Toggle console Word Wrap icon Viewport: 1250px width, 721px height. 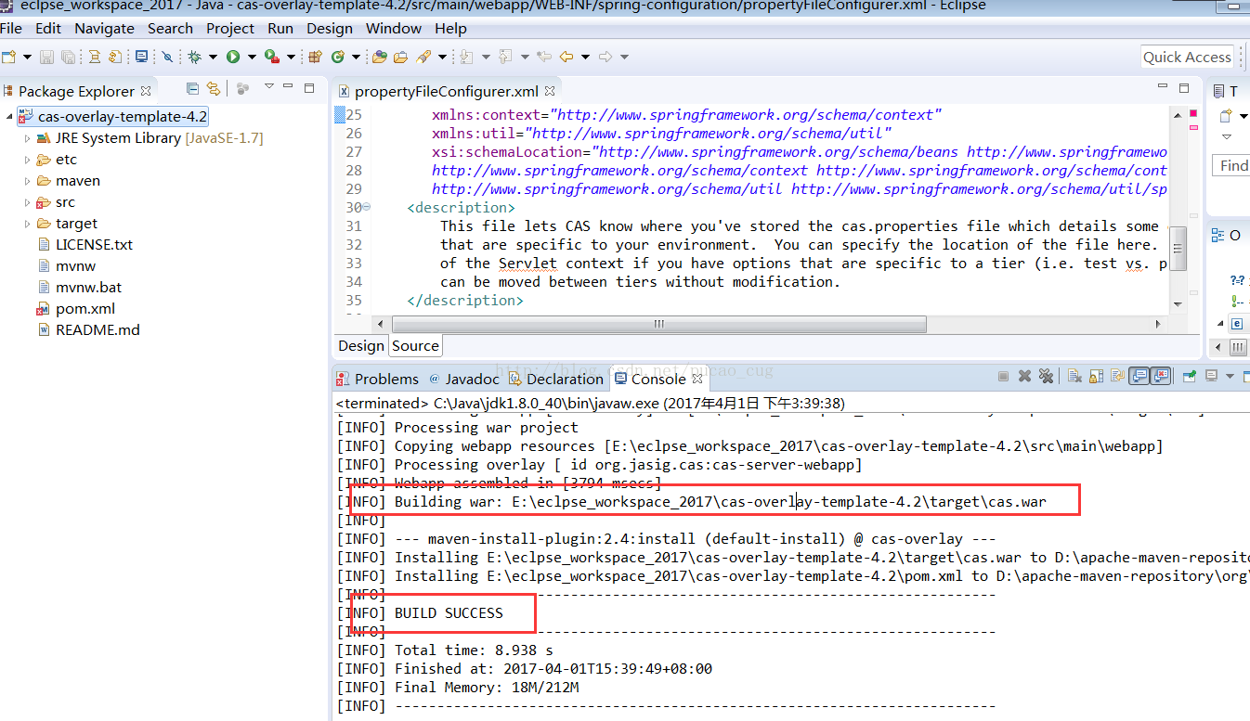click(1117, 376)
